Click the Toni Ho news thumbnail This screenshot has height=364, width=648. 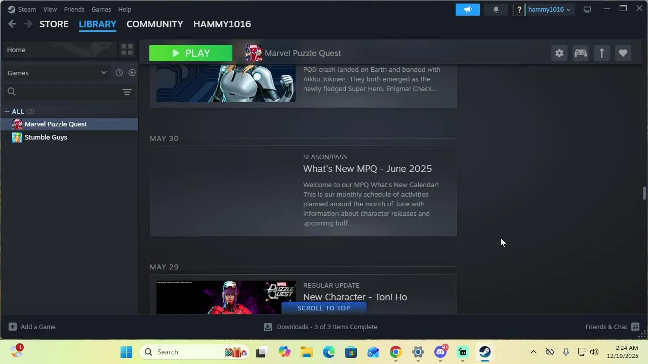coord(226,297)
